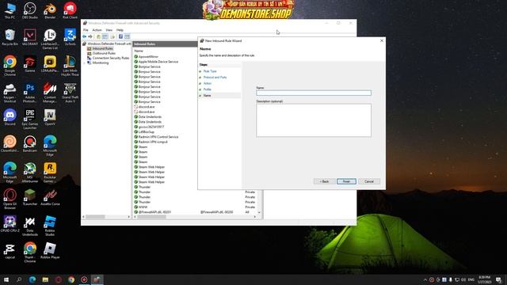The width and height of the screenshot is (507, 285).
Task: Open the Discord desktop shortcut
Action: click(10, 117)
